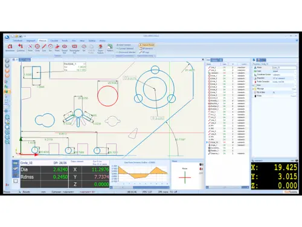Toggle the Auto Connect option
The image size is (302, 227).
click(124, 45)
